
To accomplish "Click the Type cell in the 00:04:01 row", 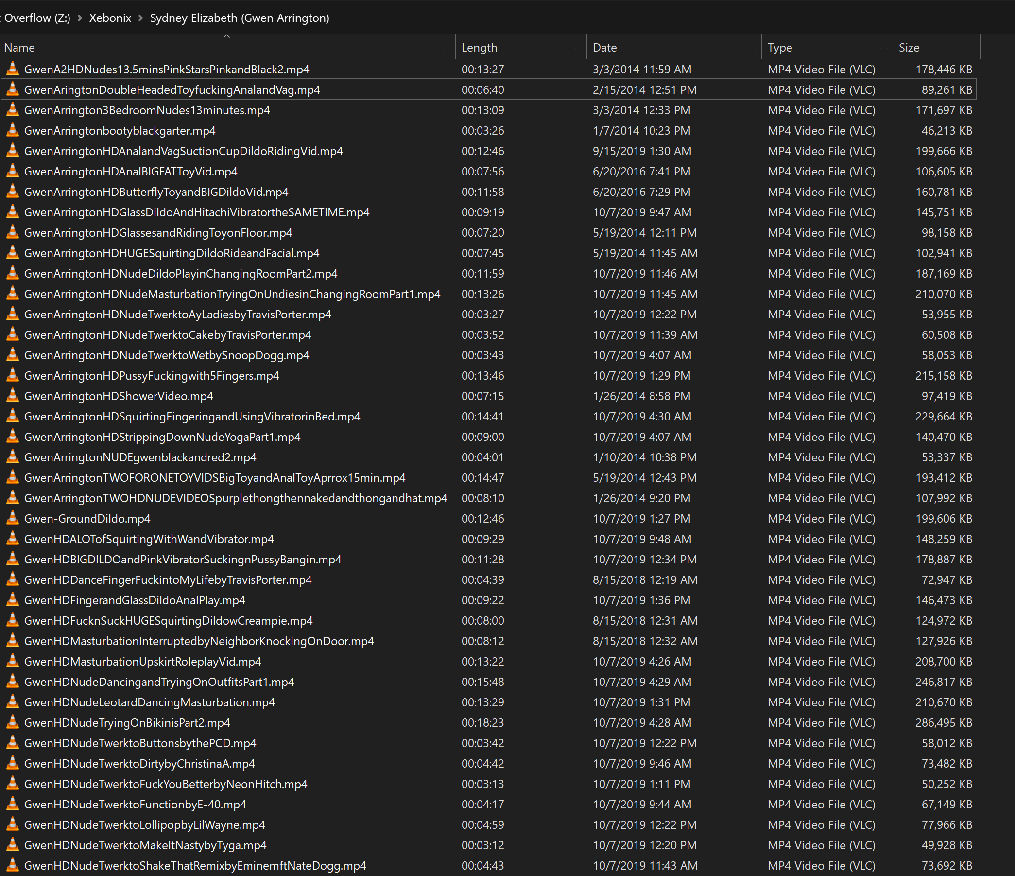I will click(x=822, y=457).
